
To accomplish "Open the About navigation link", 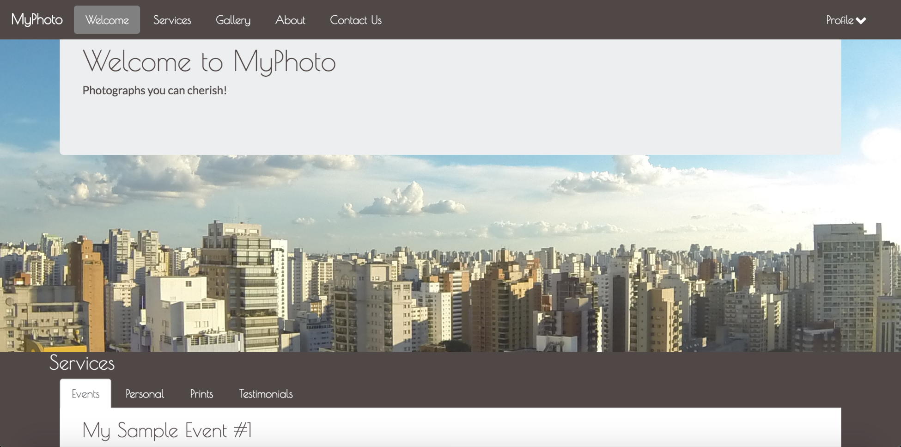I will [x=290, y=20].
